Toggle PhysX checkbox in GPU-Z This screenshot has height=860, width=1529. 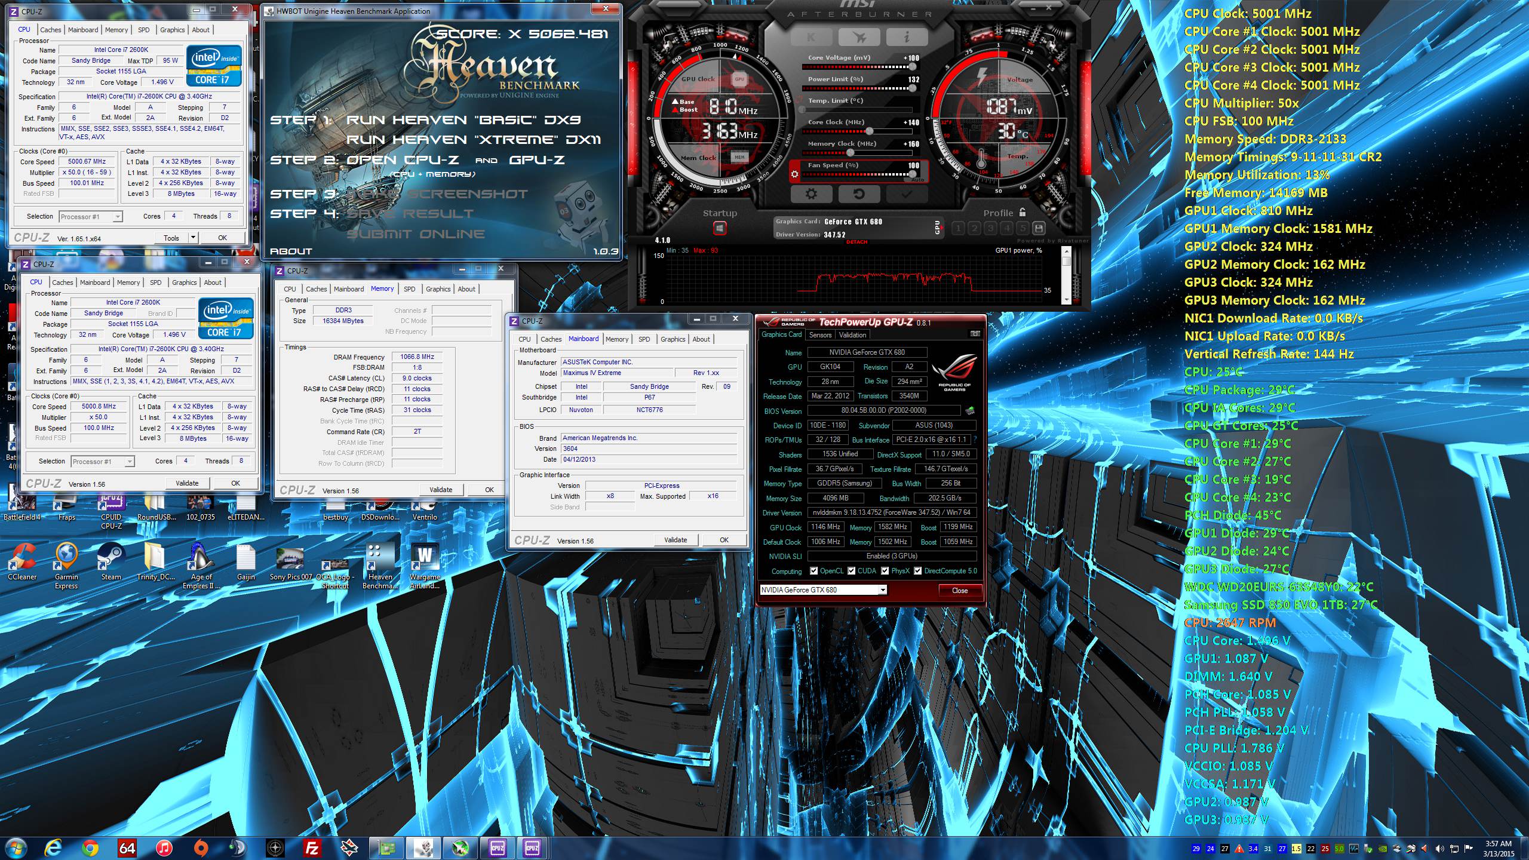pyautogui.click(x=885, y=571)
